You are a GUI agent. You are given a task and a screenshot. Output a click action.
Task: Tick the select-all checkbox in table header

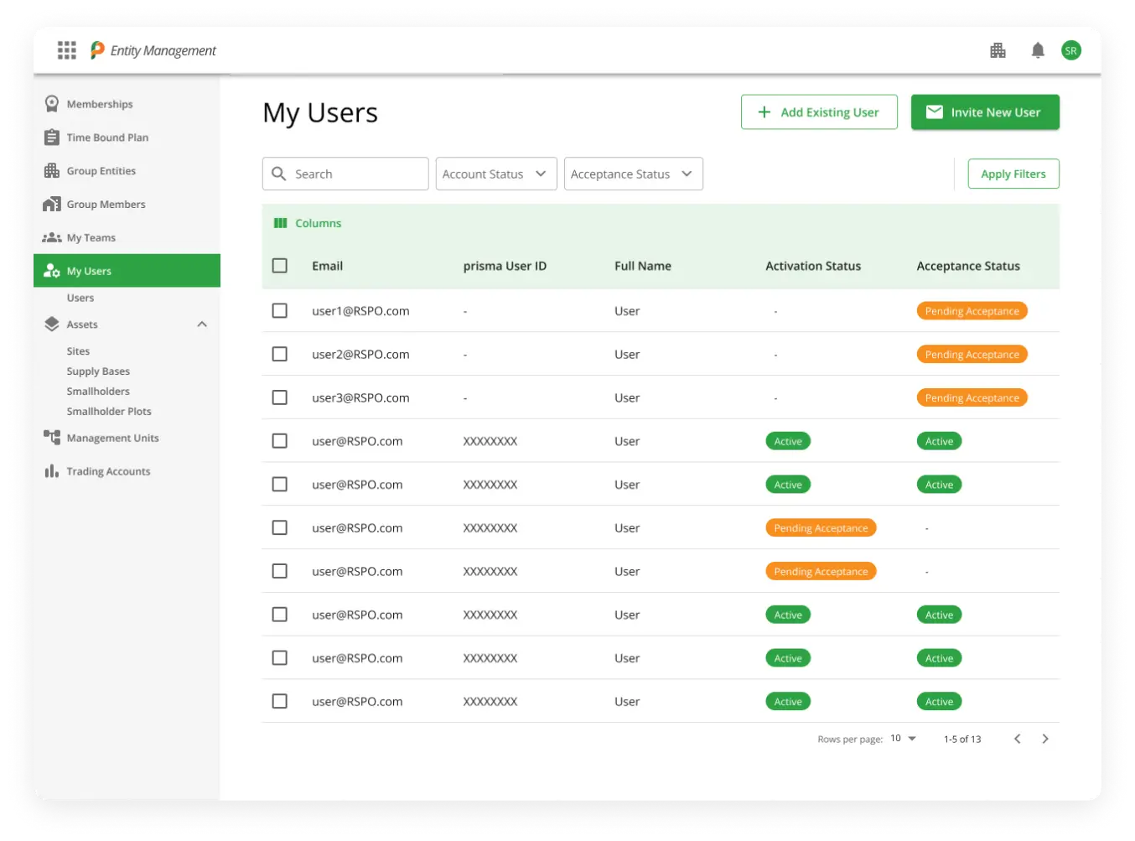pos(280,266)
